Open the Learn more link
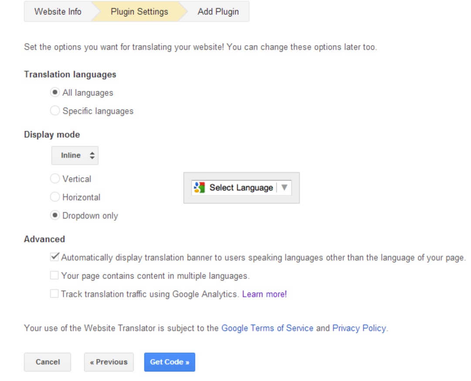Screen dimensions: 471x381 [264, 294]
